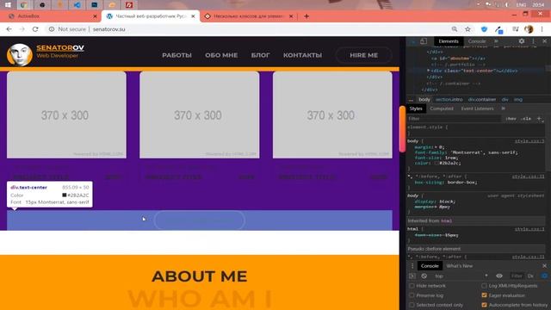This screenshot has height=310, width=551.
Task: Open the console context top dropdown
Action: coord(461,276)
